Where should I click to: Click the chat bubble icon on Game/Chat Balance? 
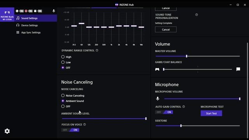point(238,69)
